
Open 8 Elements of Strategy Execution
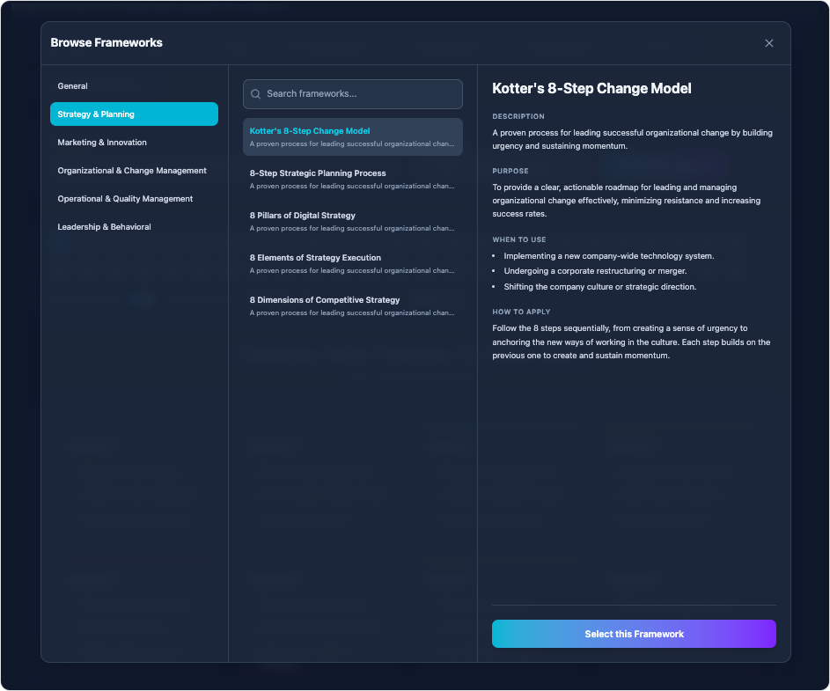pos(352,263)
